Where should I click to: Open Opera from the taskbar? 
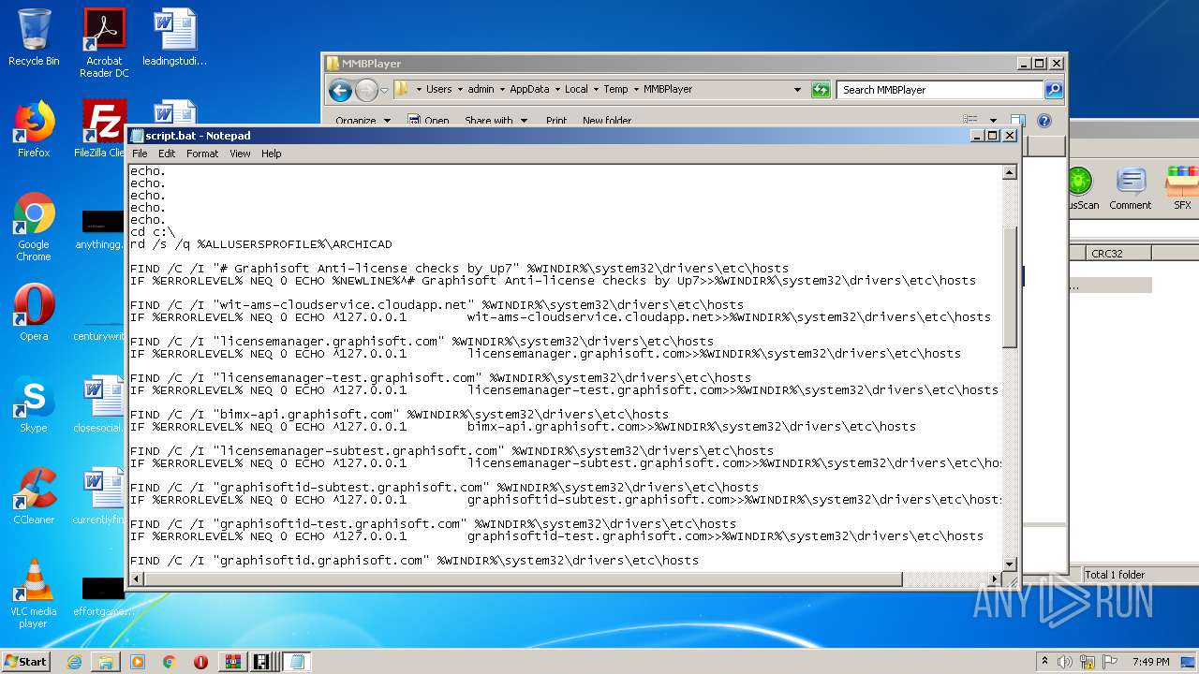click(x=200, y=662)
